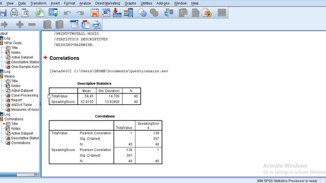
Task: Select Title under NPar Tests in outline
Action: click(14, 48)
